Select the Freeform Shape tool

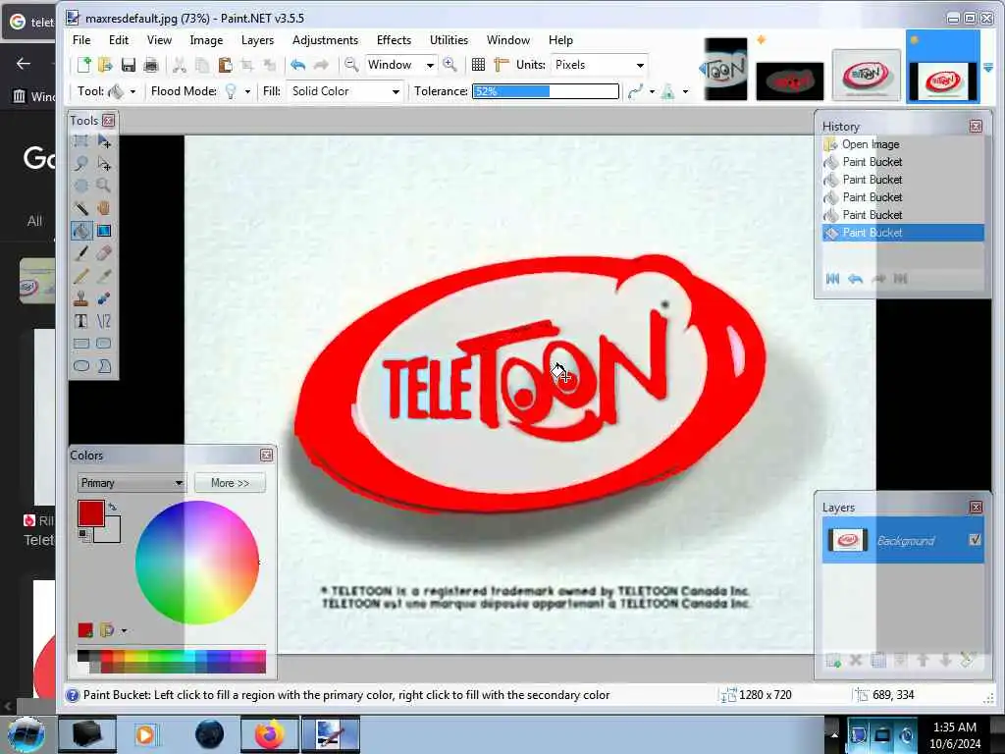tap(104, 366)
